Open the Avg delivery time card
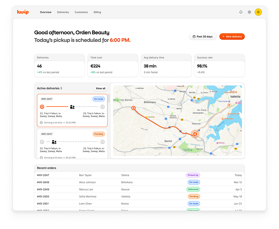Image resolution: width=279 pixels, height=229 pixels. click(x=166, y=66)
